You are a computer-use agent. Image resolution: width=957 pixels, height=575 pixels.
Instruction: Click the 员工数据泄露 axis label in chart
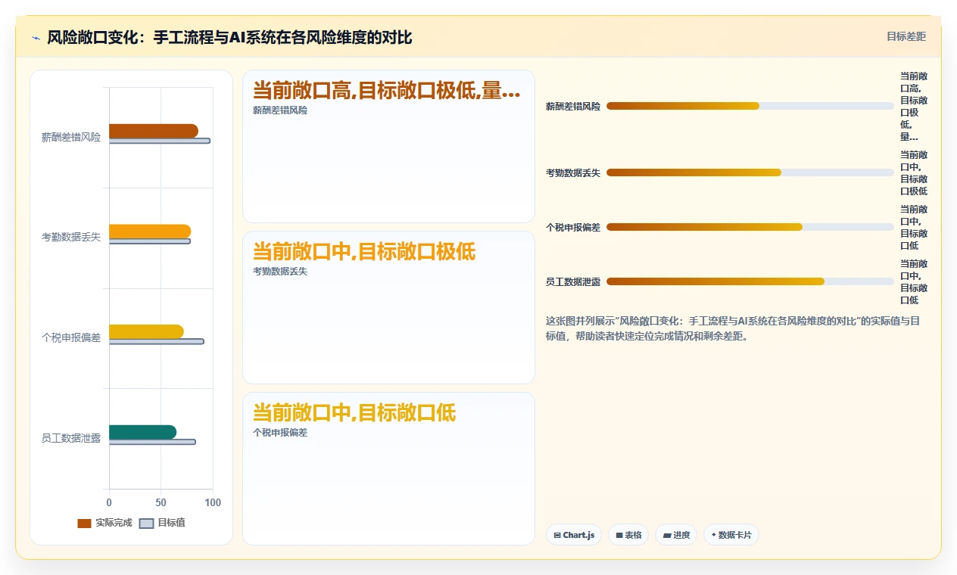[x=71, y=438]
